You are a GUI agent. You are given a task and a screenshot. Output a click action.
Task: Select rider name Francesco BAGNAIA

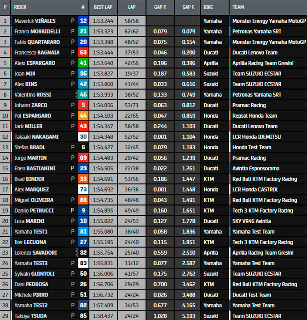pos(37,53)
